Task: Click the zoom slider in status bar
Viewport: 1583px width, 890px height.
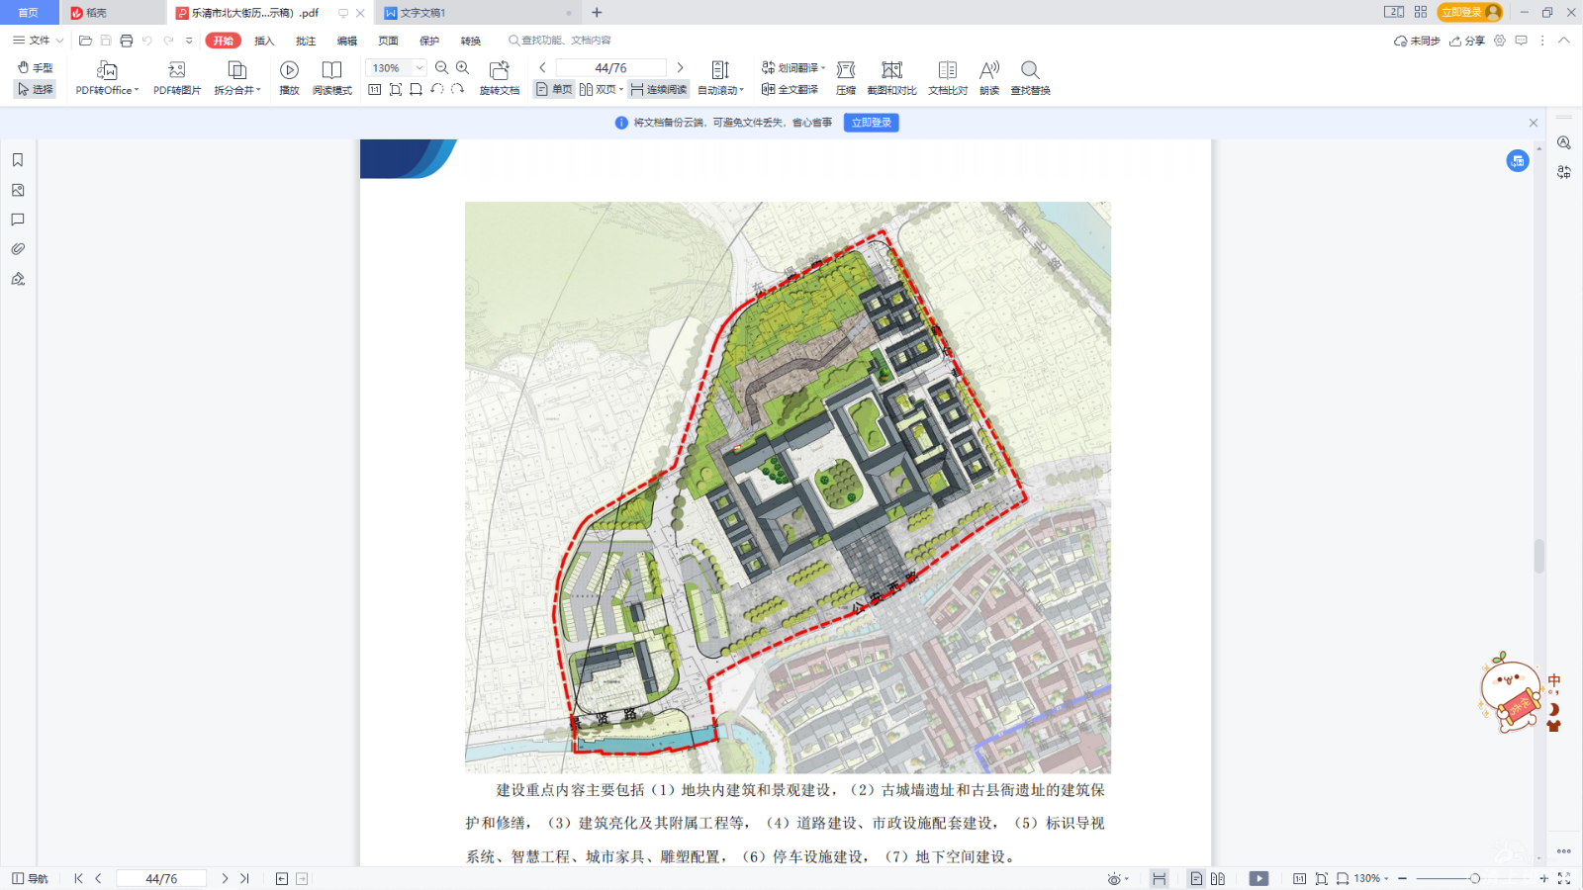Action: (1474, 878)
